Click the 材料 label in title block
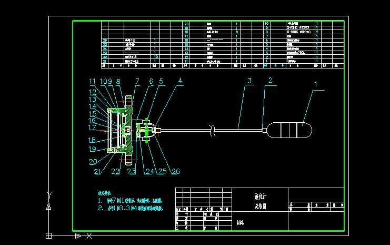The height and width of the screenshot is (245, 390). [241, 223]
